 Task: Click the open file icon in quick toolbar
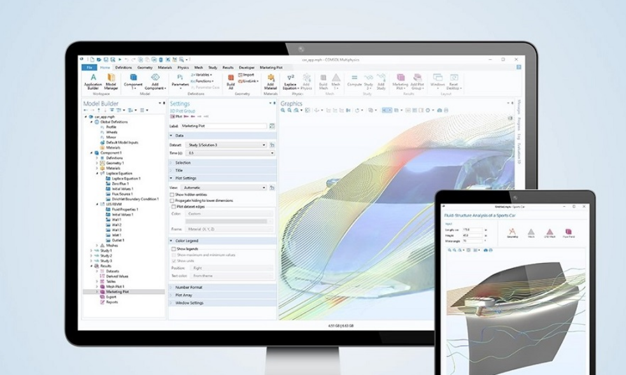pyautogui.click(x=99, y=60)
